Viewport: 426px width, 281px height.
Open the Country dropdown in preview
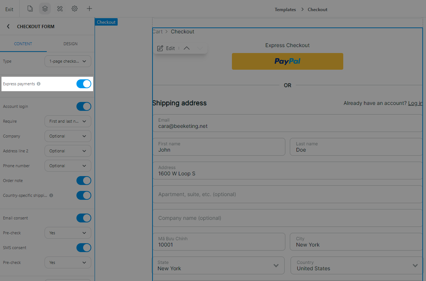357,265
